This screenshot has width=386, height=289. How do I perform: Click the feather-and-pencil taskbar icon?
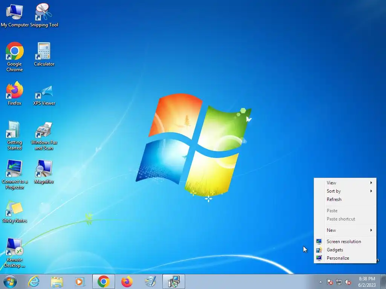click(150, 281)
